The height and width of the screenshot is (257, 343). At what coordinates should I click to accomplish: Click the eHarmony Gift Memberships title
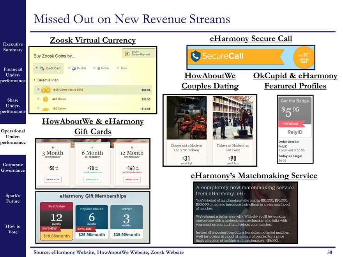click(93, 196)
